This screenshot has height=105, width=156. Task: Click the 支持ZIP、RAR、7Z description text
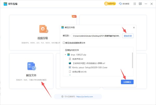pos(31,80)
